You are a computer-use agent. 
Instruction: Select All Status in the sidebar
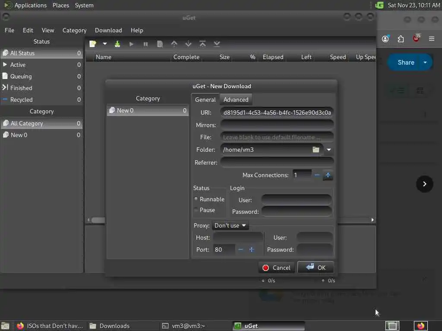click(x=42, y=53)
